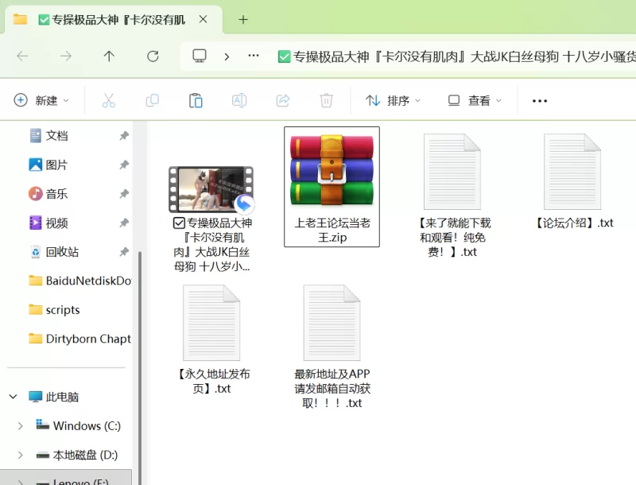Viewport: 636px width, 485px height.
Task: Open the 排序 sort dropdown
Action: click(393, 100)
